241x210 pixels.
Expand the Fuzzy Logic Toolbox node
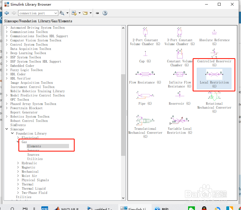point(7,70)
